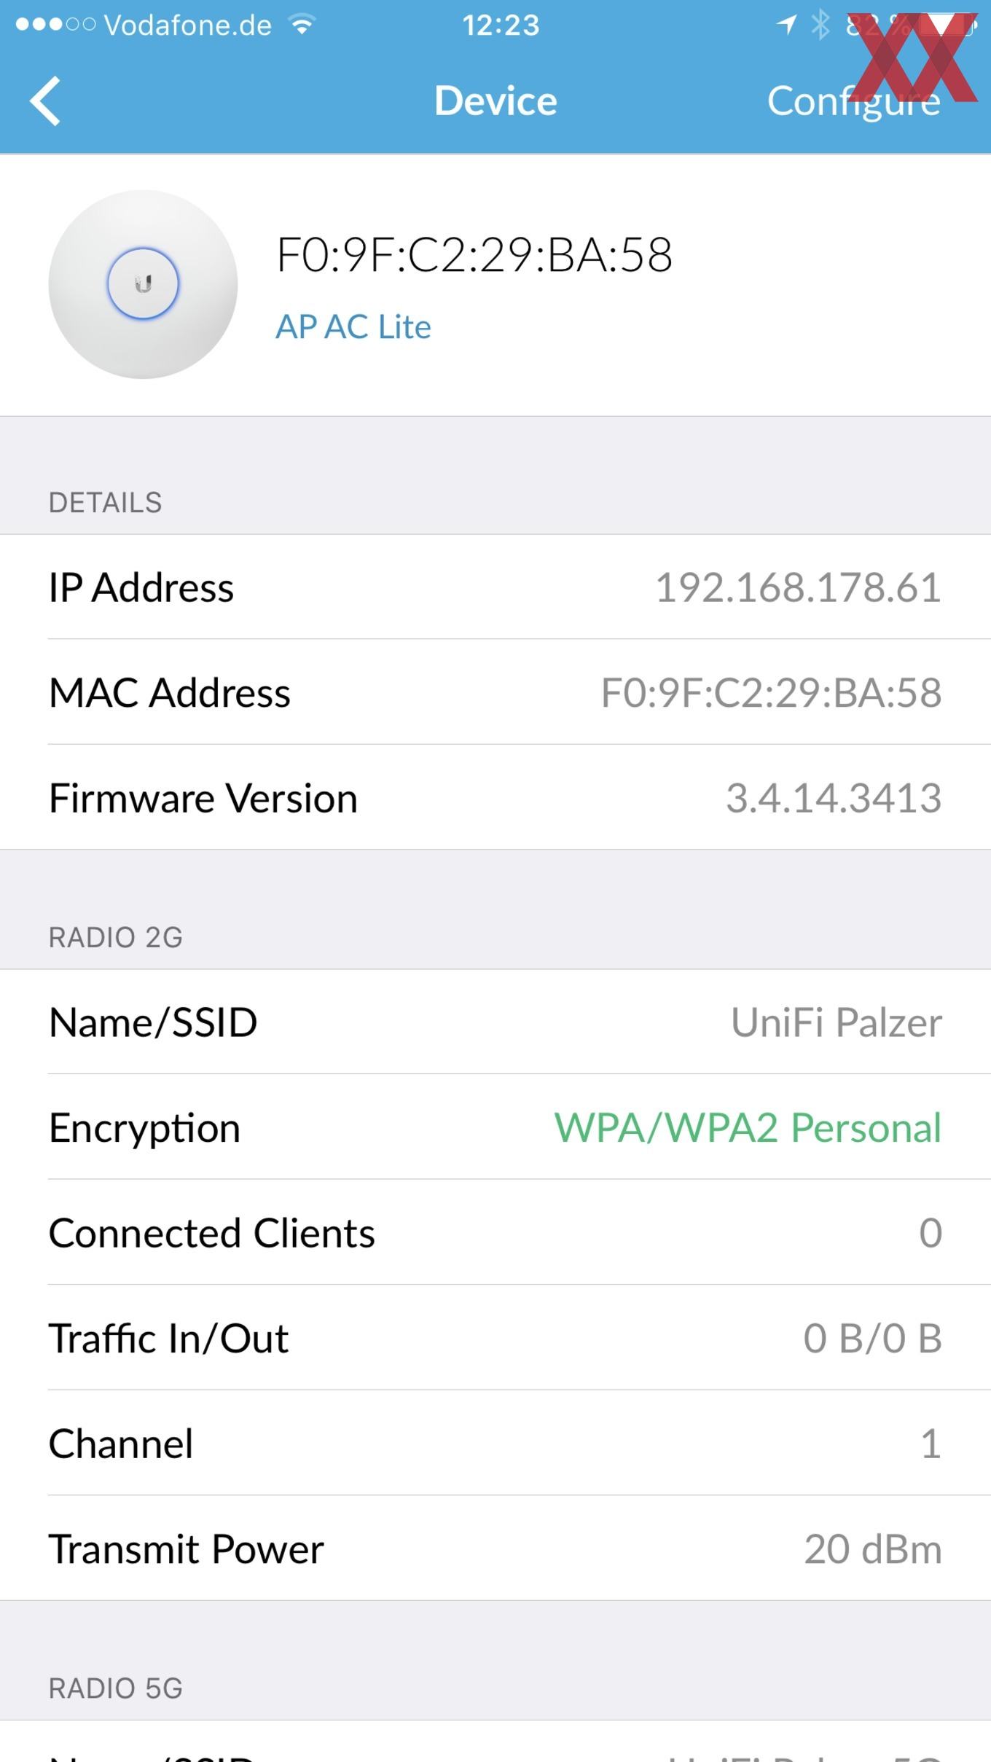Tap the Device title in header

tap(495, 101)
